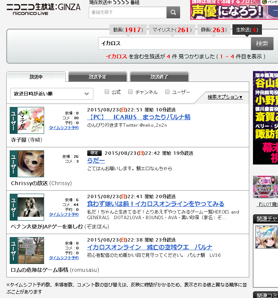Click the Chrissy broadcast thumbnail
The height and width of the screenshot is (298, 278).
31,164
